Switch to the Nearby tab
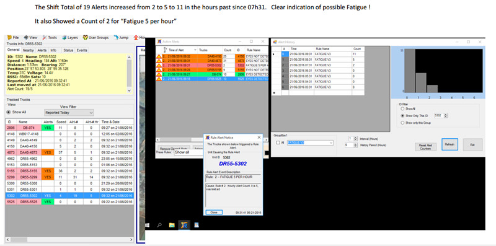 (29, 50)
